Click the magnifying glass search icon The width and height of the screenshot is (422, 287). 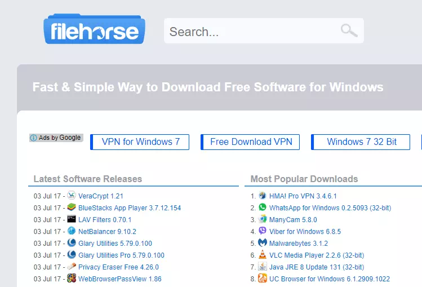point(349,30)
